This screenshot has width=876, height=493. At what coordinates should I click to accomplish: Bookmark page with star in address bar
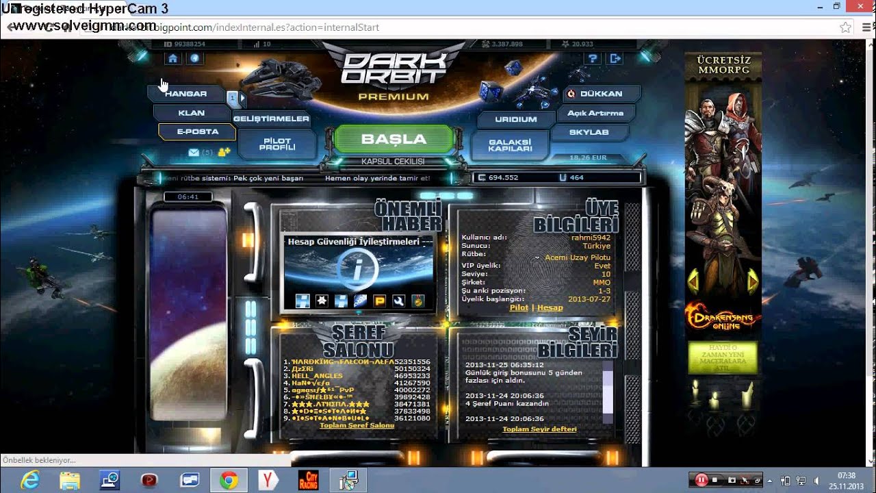[x=846, y=27]
